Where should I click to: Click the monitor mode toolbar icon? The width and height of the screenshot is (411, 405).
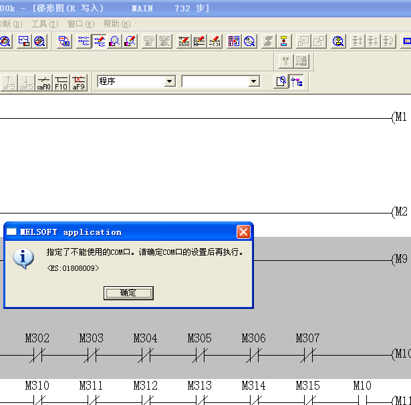tap(114, 41)
